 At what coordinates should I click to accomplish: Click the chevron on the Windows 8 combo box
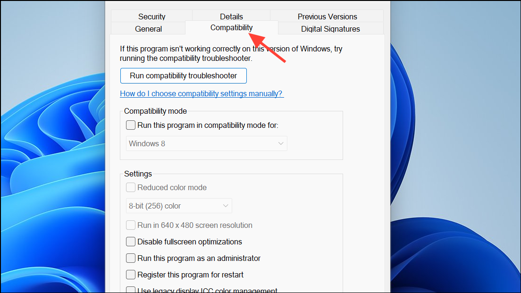[x=281, y=143]
